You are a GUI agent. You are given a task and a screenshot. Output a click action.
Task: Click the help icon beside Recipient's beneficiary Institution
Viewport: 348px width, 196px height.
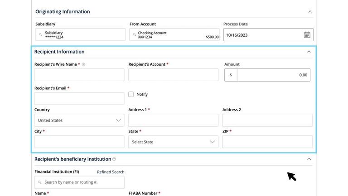pos(114,159)
